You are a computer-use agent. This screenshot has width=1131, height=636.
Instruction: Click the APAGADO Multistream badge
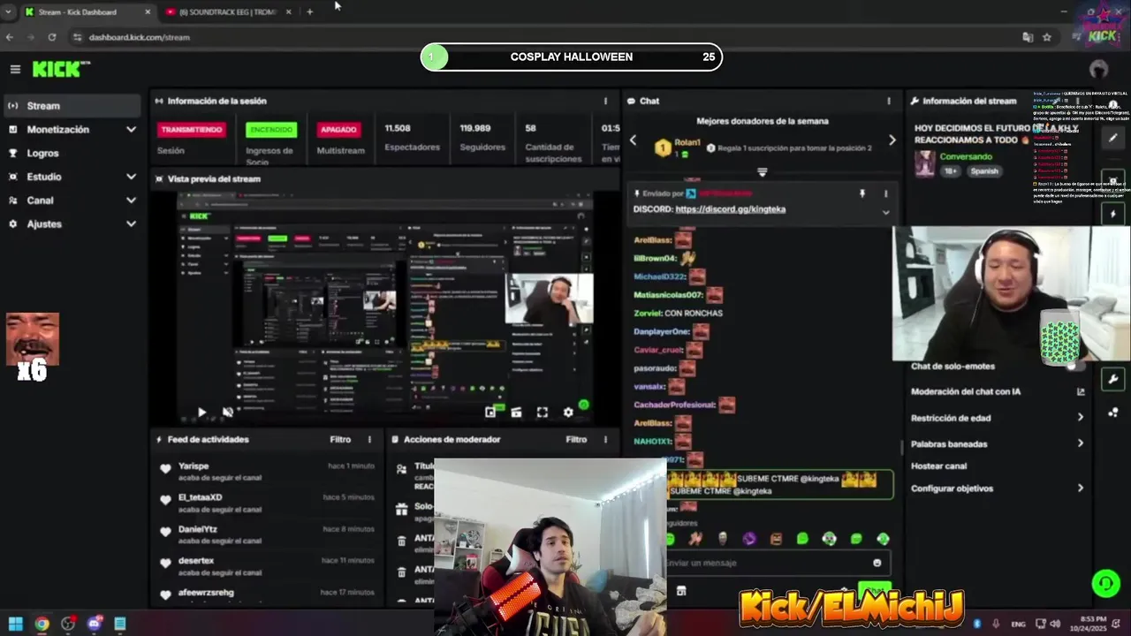pos(338,130)
